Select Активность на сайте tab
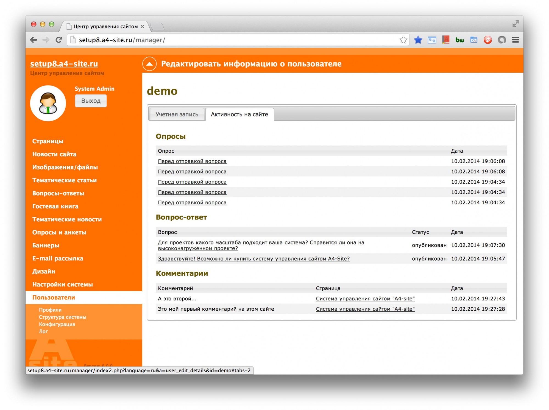 (x=239, y=114)
